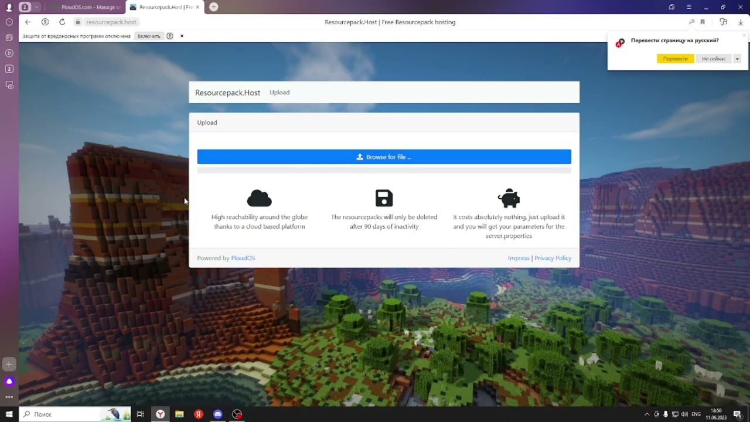Click the Включить protection button
The image size is (750, 422).
[149, 36]
